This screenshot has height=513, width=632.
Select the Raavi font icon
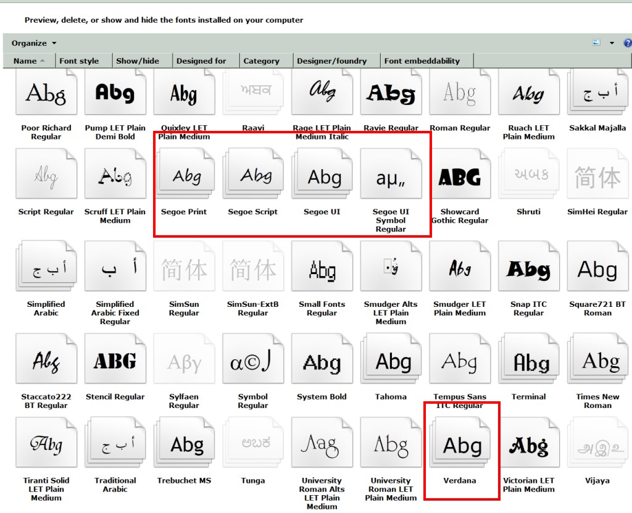tap(253, 92)
